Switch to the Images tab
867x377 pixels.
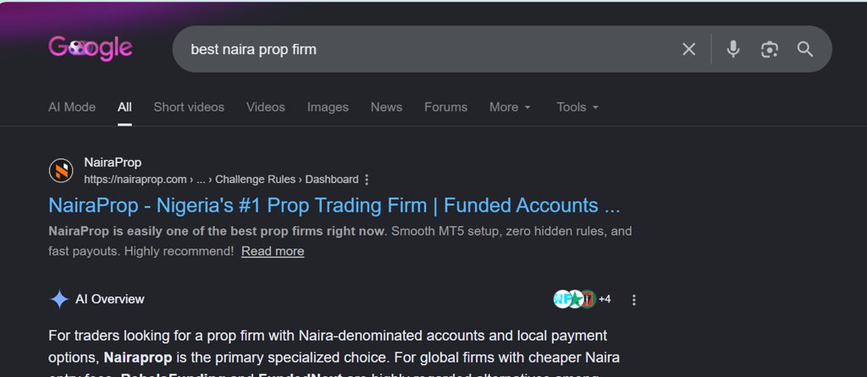pyautogui.click(x=328, y=107)
